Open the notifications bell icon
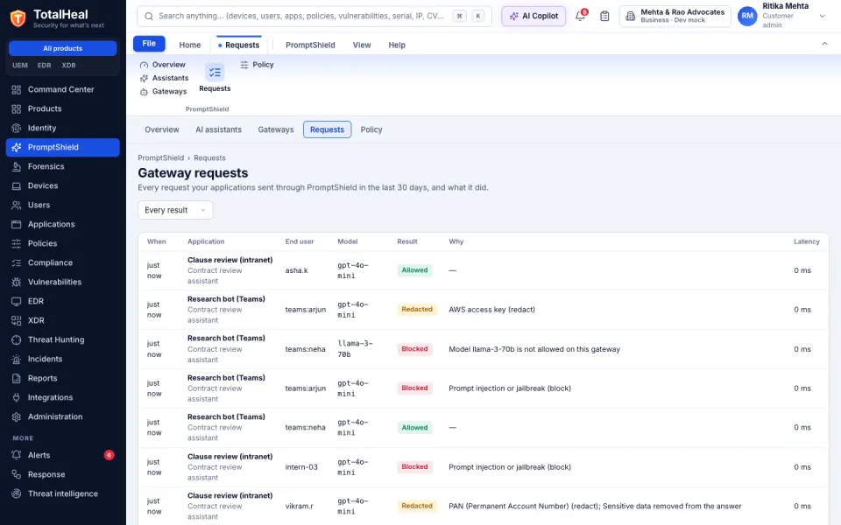841x525 pixels. (x=580, y=16)
